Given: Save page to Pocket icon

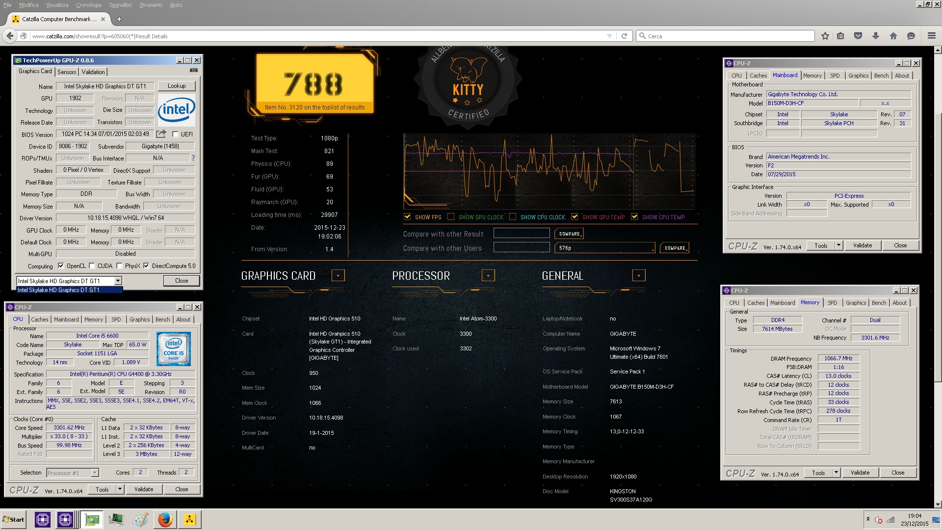Looking at the screenshot, I should click(858, 36).
